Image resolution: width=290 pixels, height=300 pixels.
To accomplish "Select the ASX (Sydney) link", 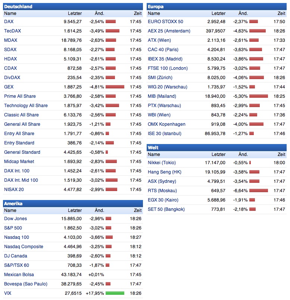I will (162, 181).
